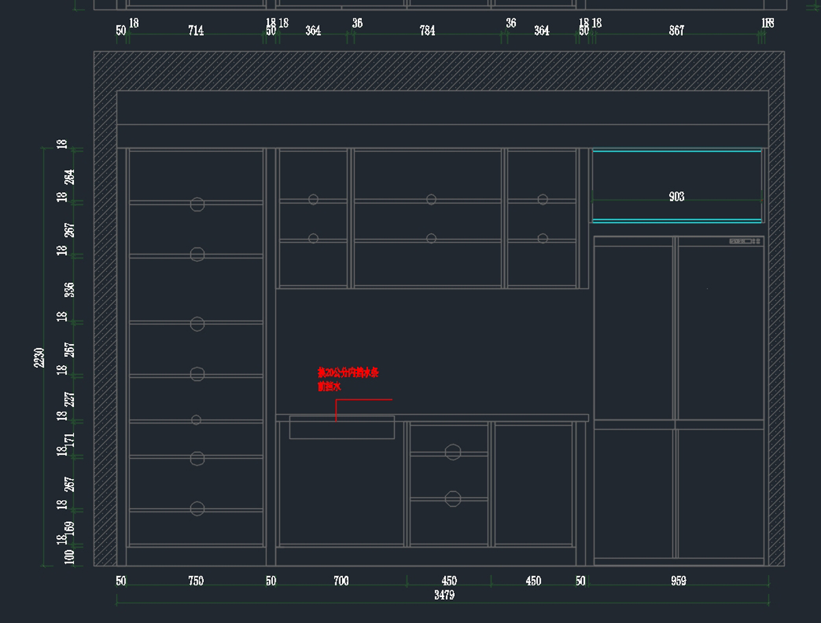Click the topmost round handle of tall left cabinet
Screen dimensions: 821x623
point(197,204)
